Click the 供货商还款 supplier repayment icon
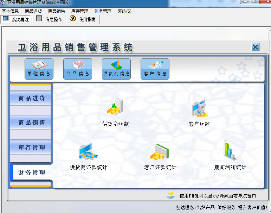 [115, 107]
